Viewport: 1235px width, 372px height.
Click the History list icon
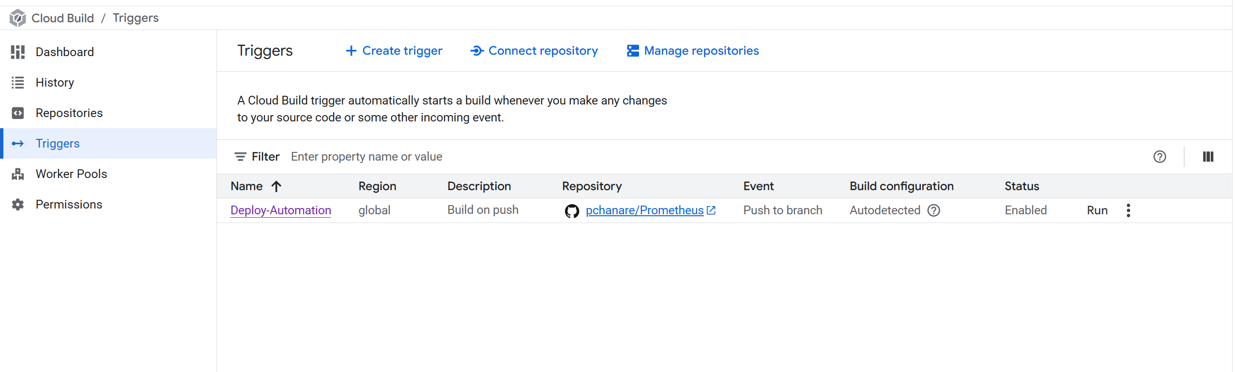click(18, 83)
